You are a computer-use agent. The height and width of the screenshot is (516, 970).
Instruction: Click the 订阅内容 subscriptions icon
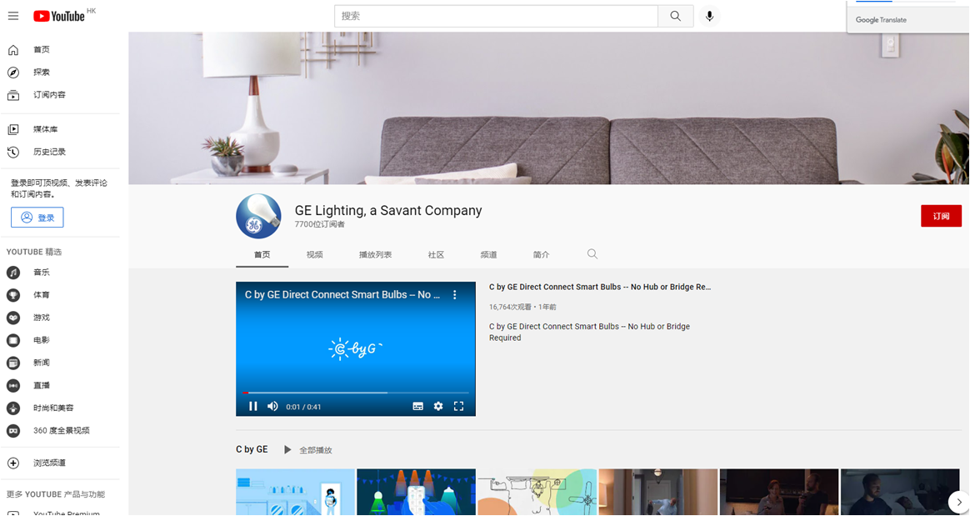tap(13, 95)
